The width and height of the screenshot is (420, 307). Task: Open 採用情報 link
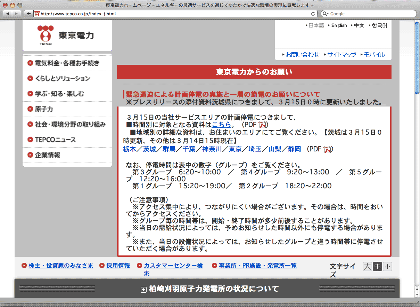pyautogui.click(x=118, y=266)
